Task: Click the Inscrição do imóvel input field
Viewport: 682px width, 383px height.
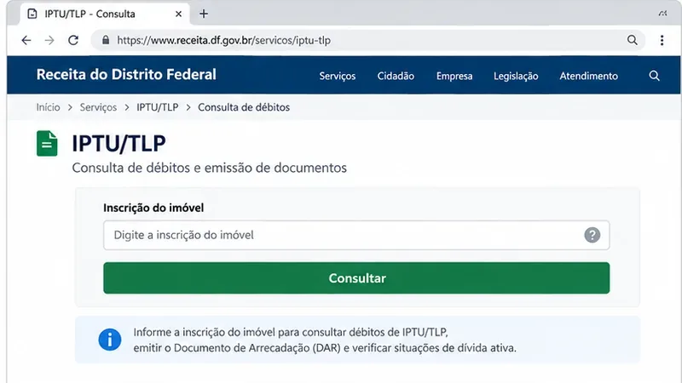Action: pos(356,235)
